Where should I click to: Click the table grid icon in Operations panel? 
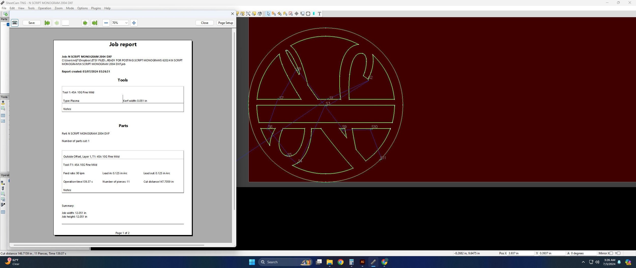[3, 212]
